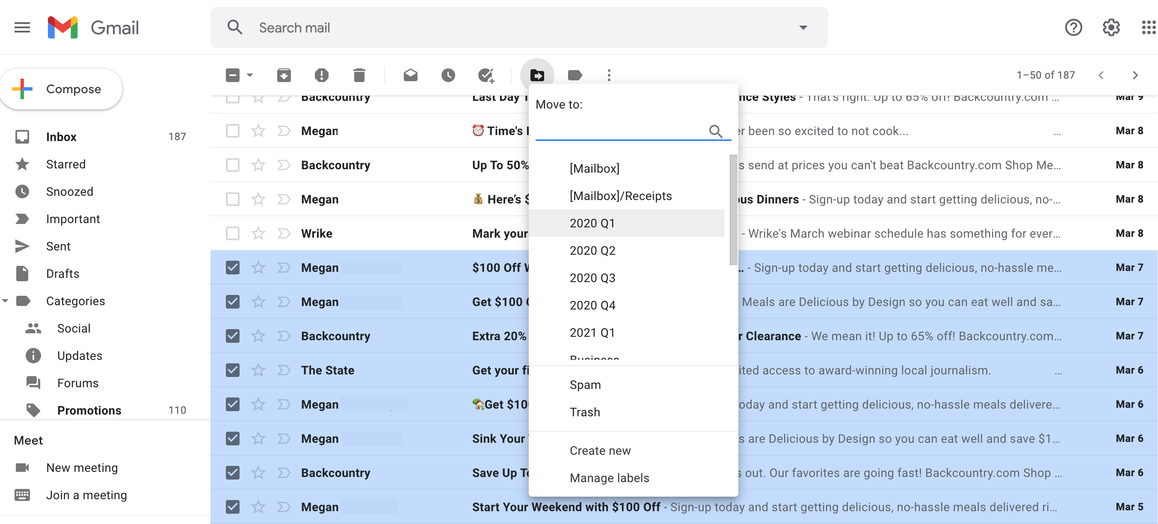Viewport: 1158px width, 524px height.
Task: Add selected messages to Tasks
Action: [486, 75]
